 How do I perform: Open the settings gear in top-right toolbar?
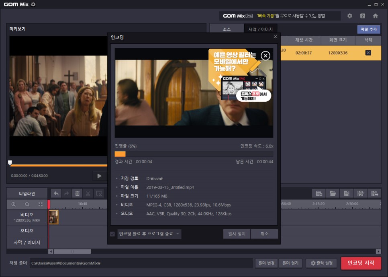pos(349,16)
